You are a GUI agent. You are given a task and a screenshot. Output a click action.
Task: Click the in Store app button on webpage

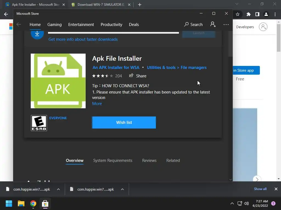246,70
